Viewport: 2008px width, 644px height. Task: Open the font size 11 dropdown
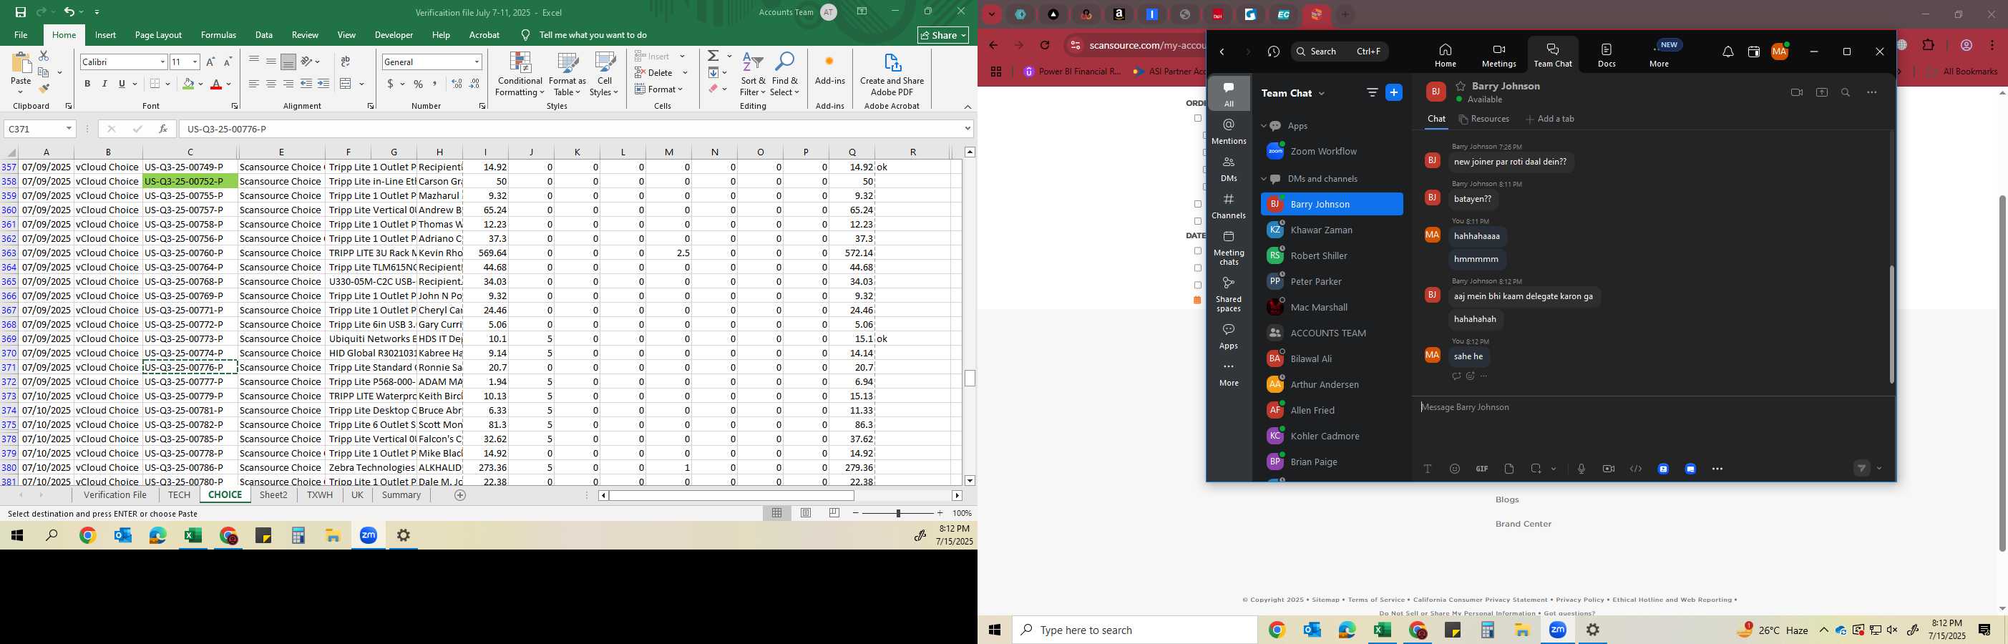click(x=195, y=62)
